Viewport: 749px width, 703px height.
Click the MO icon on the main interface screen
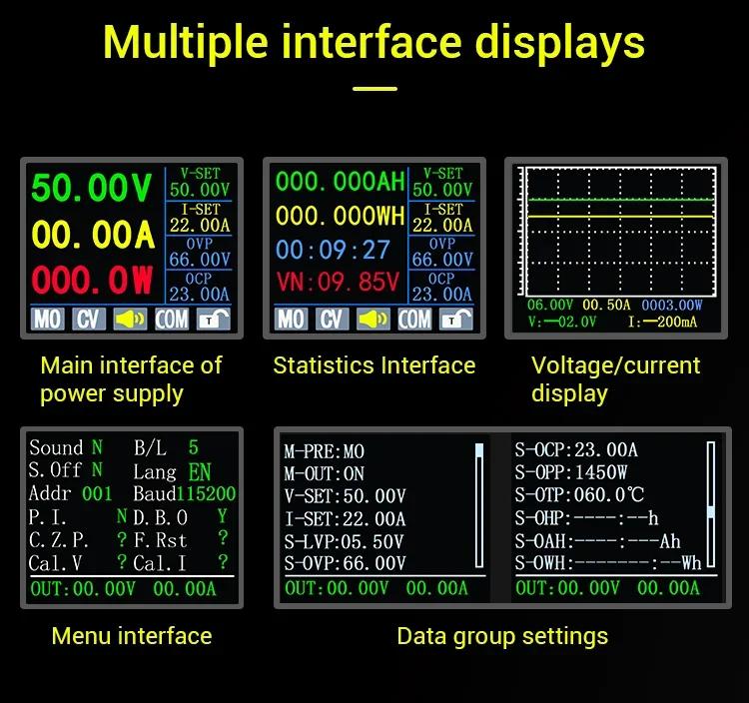click(x=47, y=319)
